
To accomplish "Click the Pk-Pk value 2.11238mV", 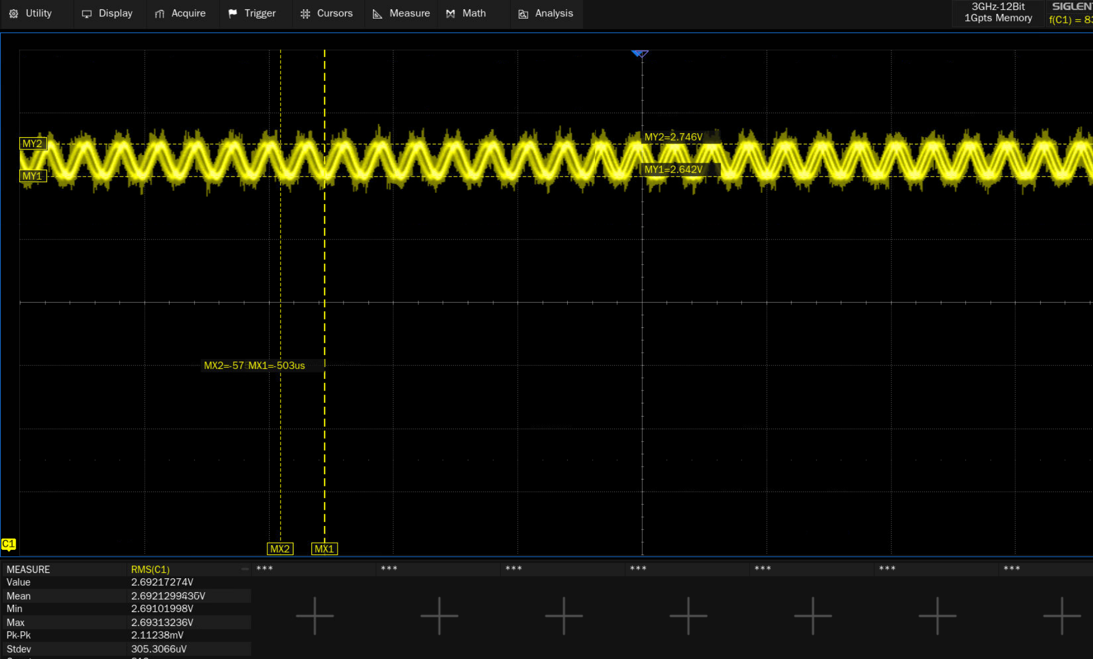I will click(157, 635).
